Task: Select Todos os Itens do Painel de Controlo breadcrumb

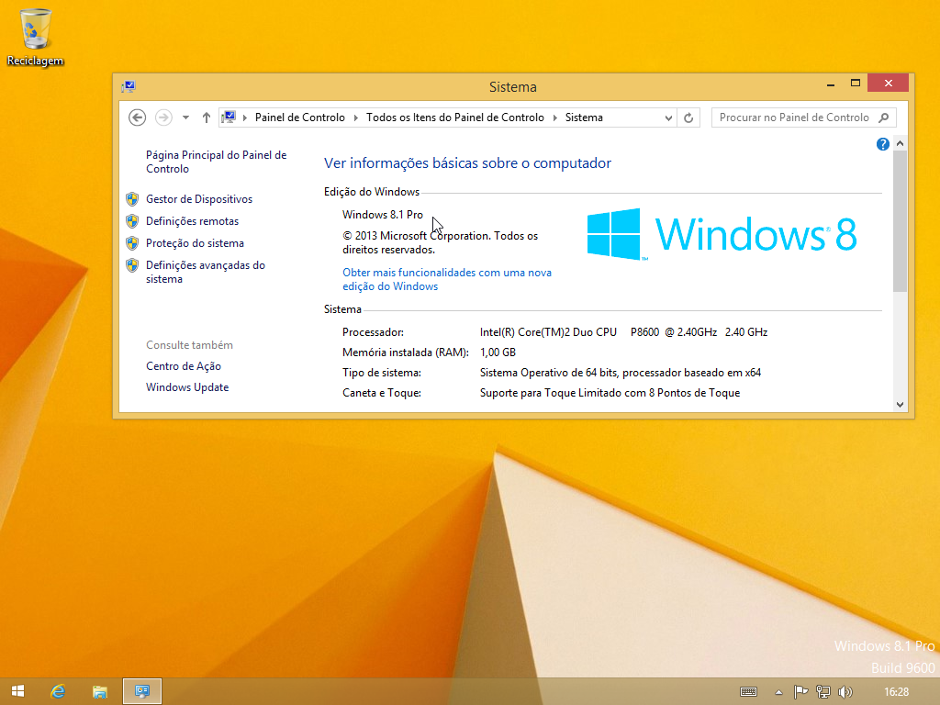Action: point(455,117)
